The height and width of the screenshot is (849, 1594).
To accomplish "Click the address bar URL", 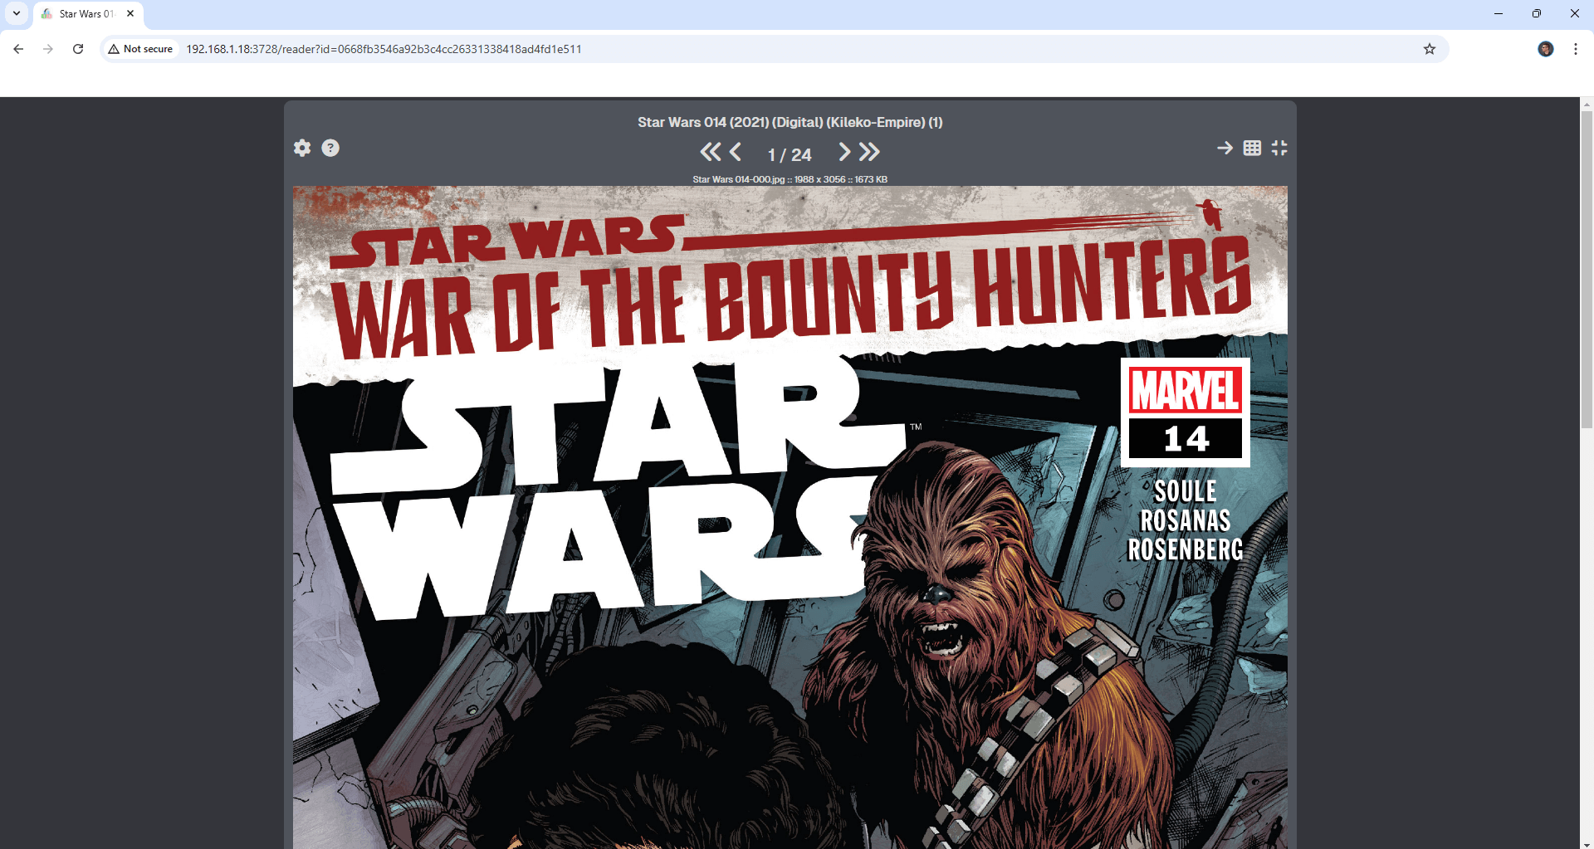I will click(384, 49).
